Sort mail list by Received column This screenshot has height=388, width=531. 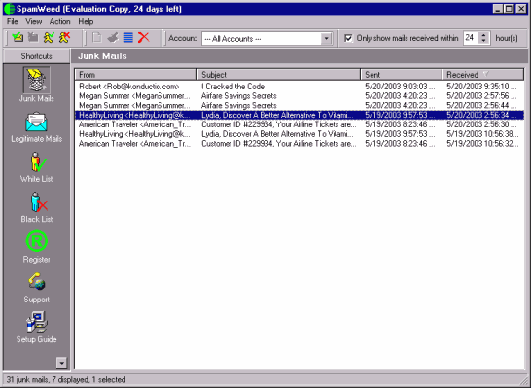point(483,75)
